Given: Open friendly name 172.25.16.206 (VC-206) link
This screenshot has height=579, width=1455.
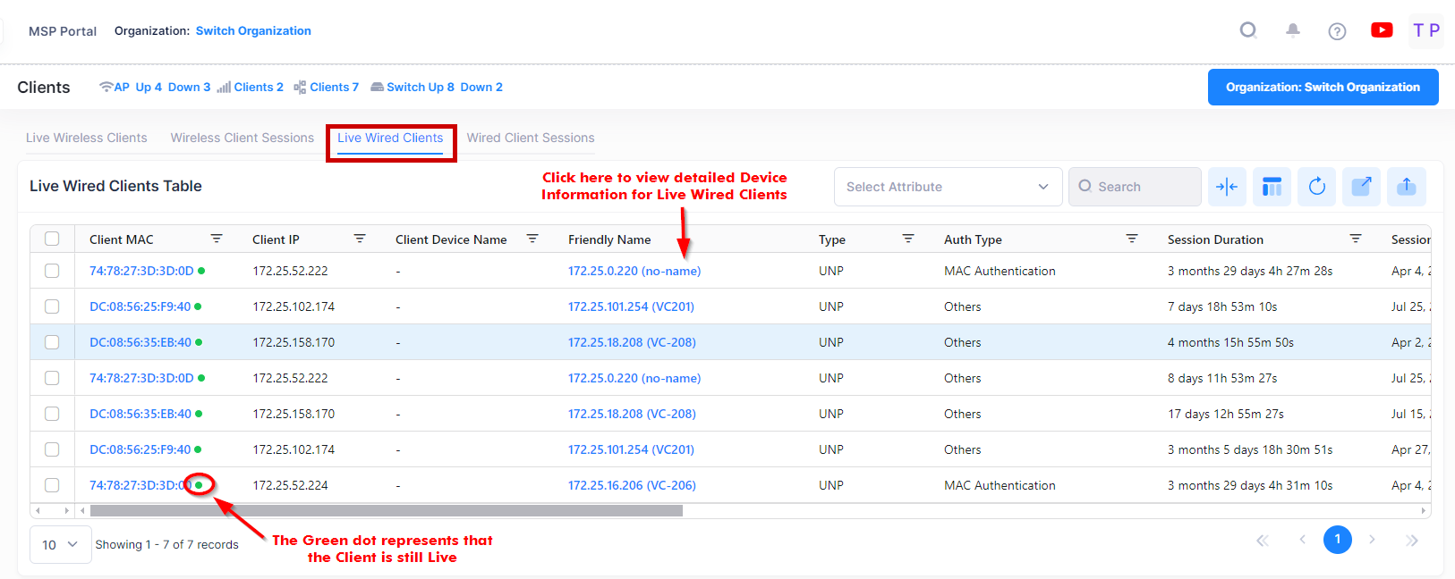Looking at the screenshot, I should [x=632, y=485].
